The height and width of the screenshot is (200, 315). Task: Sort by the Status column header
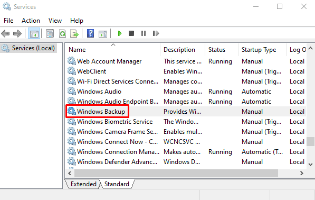222,50
